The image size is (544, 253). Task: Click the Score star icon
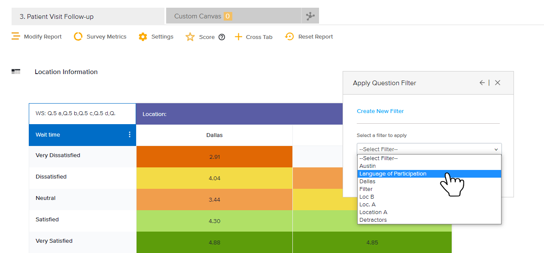tap(190, 37)
